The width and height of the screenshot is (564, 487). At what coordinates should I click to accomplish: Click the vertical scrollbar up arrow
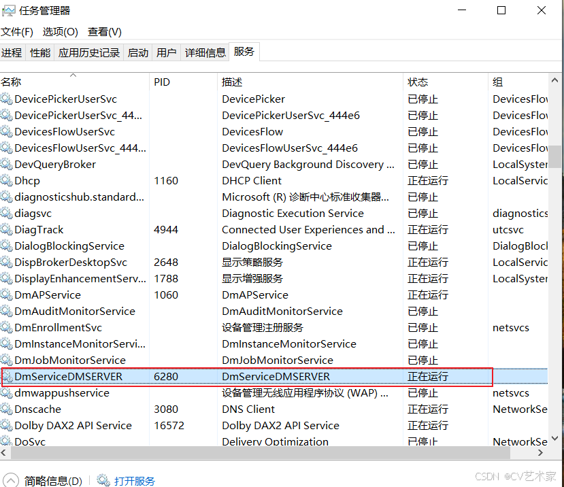click(555, 80)
